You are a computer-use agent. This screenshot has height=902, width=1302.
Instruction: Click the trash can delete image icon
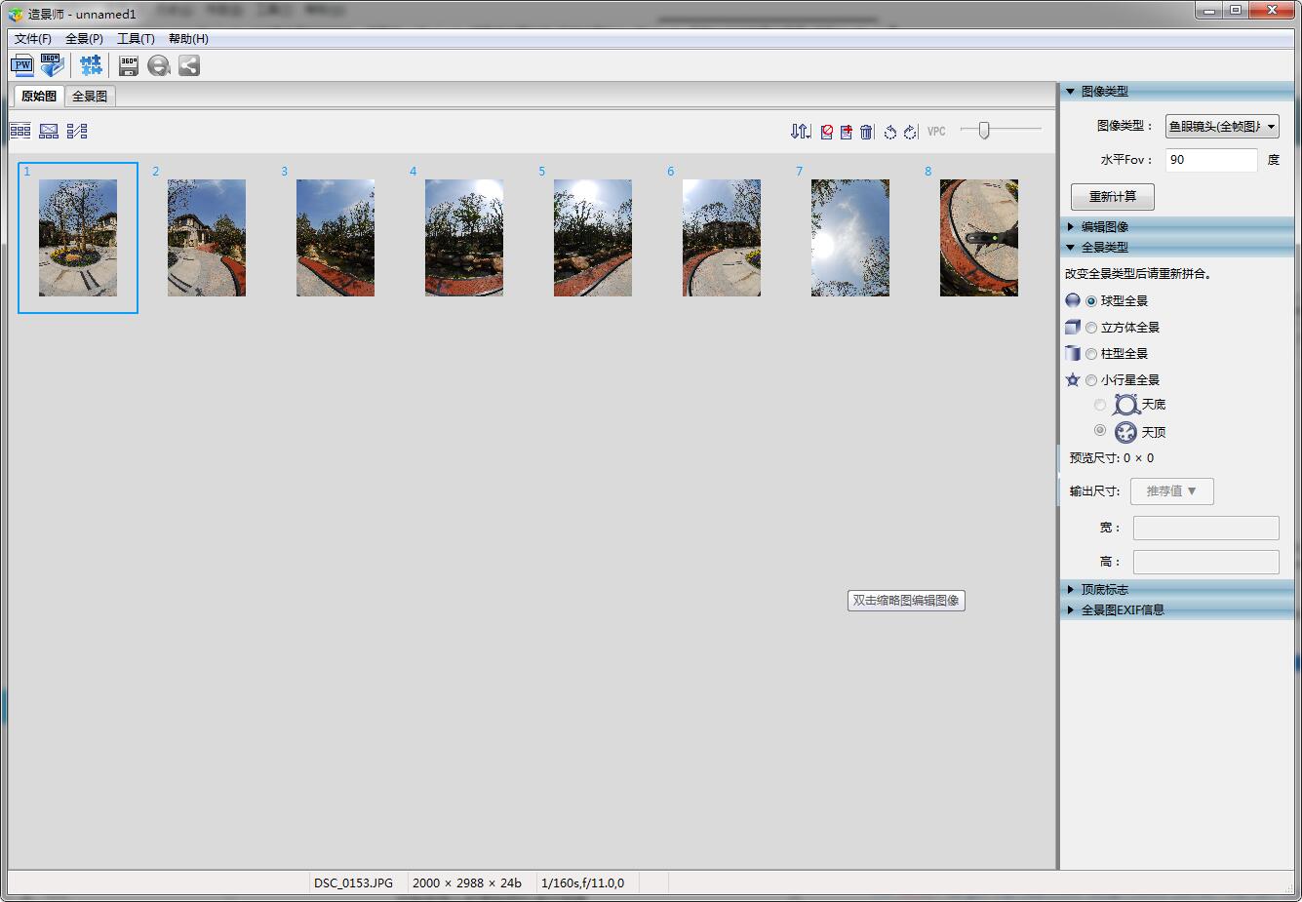866,132
